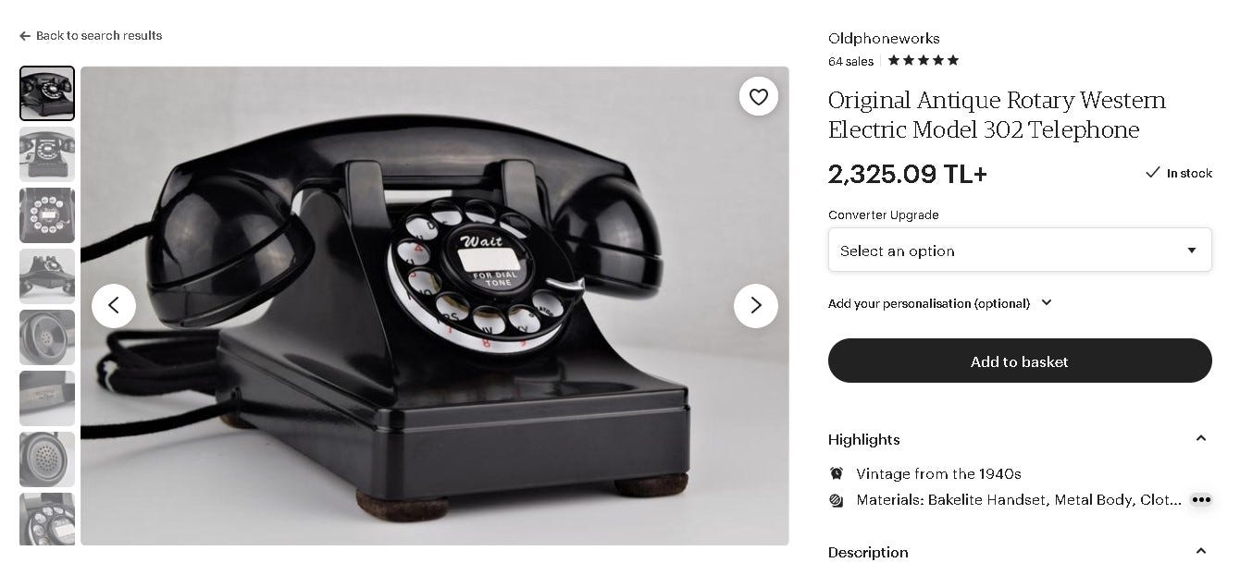Image resolution: width=1240 pixels, height=575 pixels.
Task: Collapse the Description section
Action: (1201, 551)
